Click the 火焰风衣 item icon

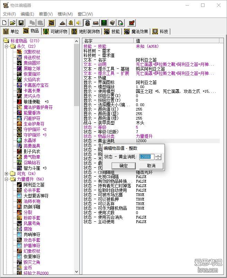19,80
